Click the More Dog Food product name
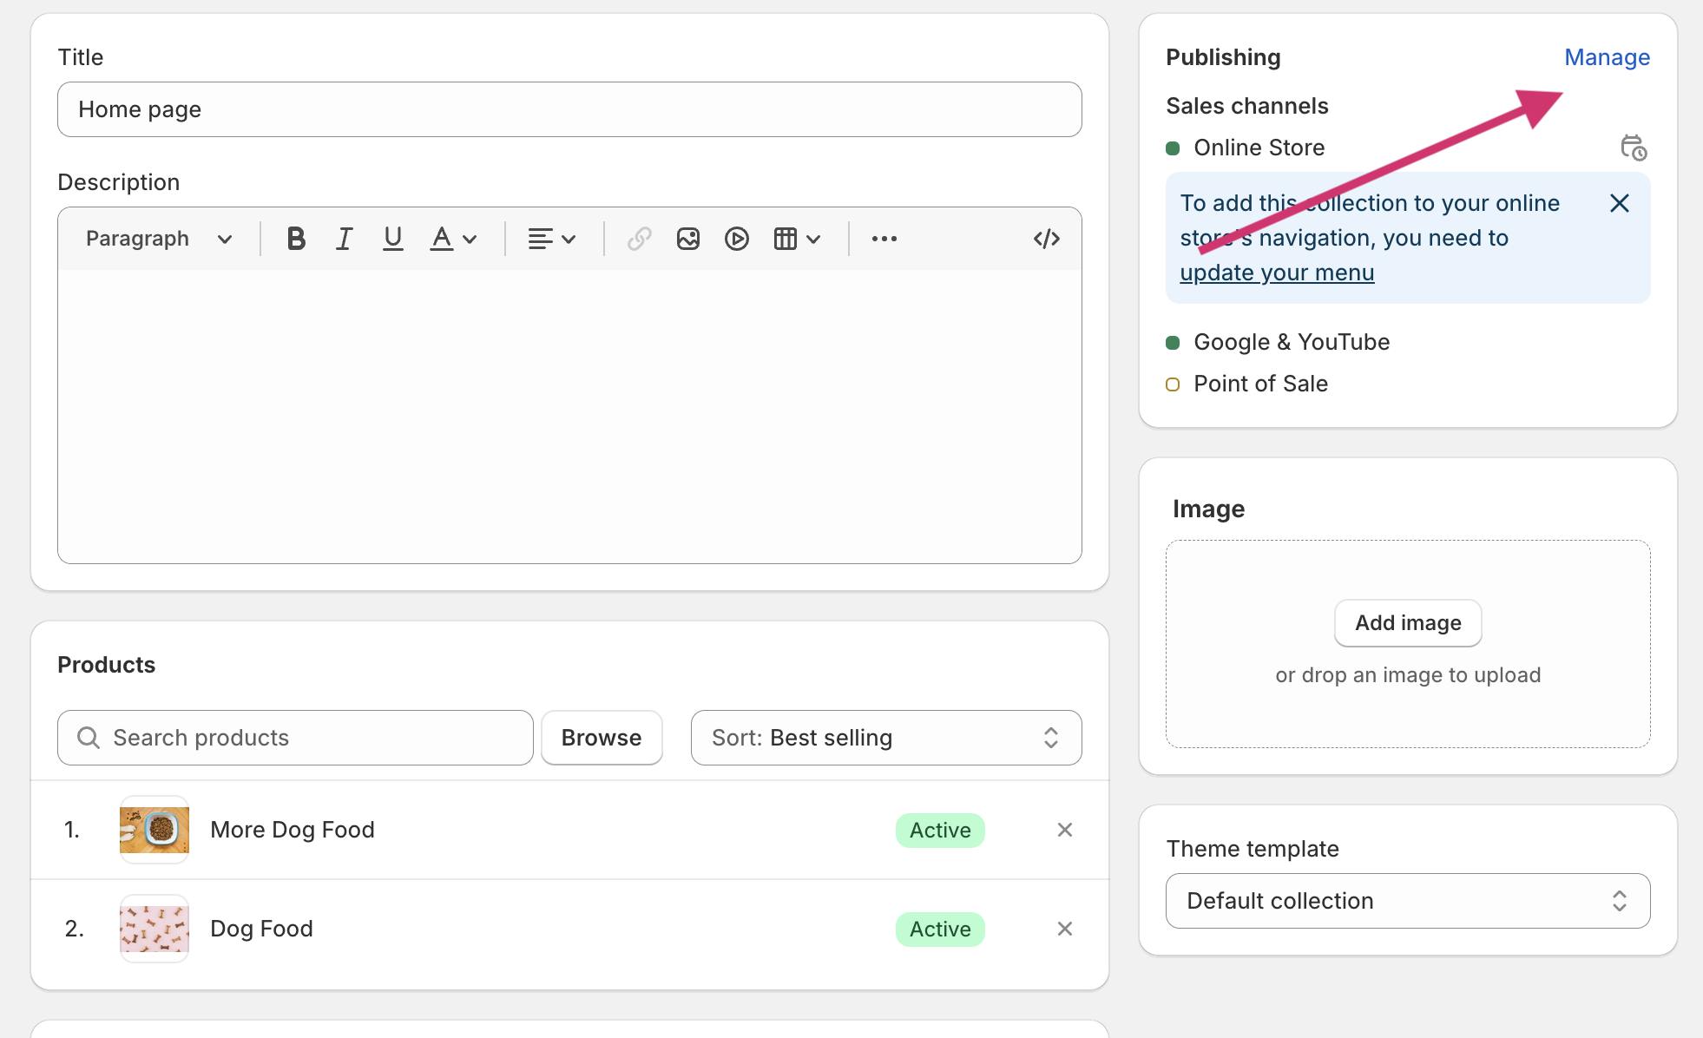This screenshot has width=1703, height=1038. [x=293, y=830]
